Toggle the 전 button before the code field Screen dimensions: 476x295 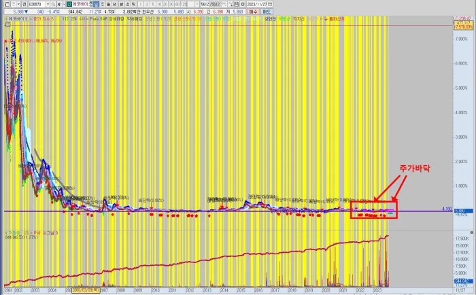point(24,4)
